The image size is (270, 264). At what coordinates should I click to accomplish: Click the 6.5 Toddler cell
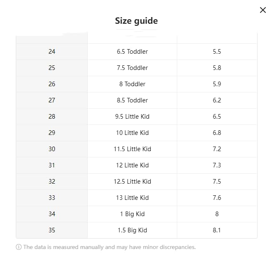point(132,52)
